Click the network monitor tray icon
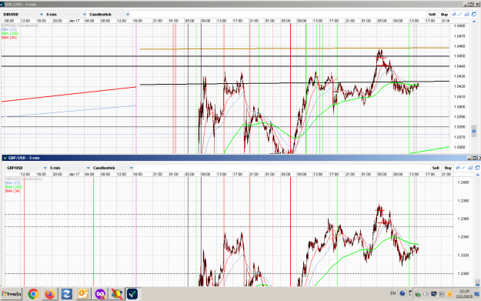The height and width of the screenshot is (301, 481). pos(434,294)
